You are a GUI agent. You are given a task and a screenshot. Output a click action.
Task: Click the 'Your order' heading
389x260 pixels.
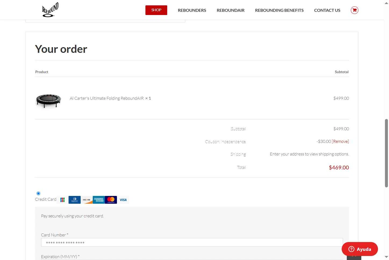pyautogui.click(x=61, y=49)
